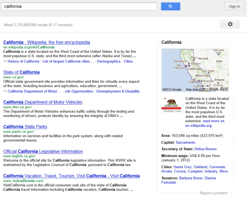The height and width of the screenshot is (197, 247).
Task: Click More cities link
Action: (x=224, y=171)
